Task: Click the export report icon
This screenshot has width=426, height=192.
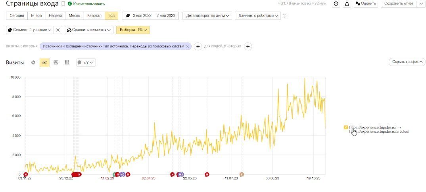Action: tap(347, 4)
